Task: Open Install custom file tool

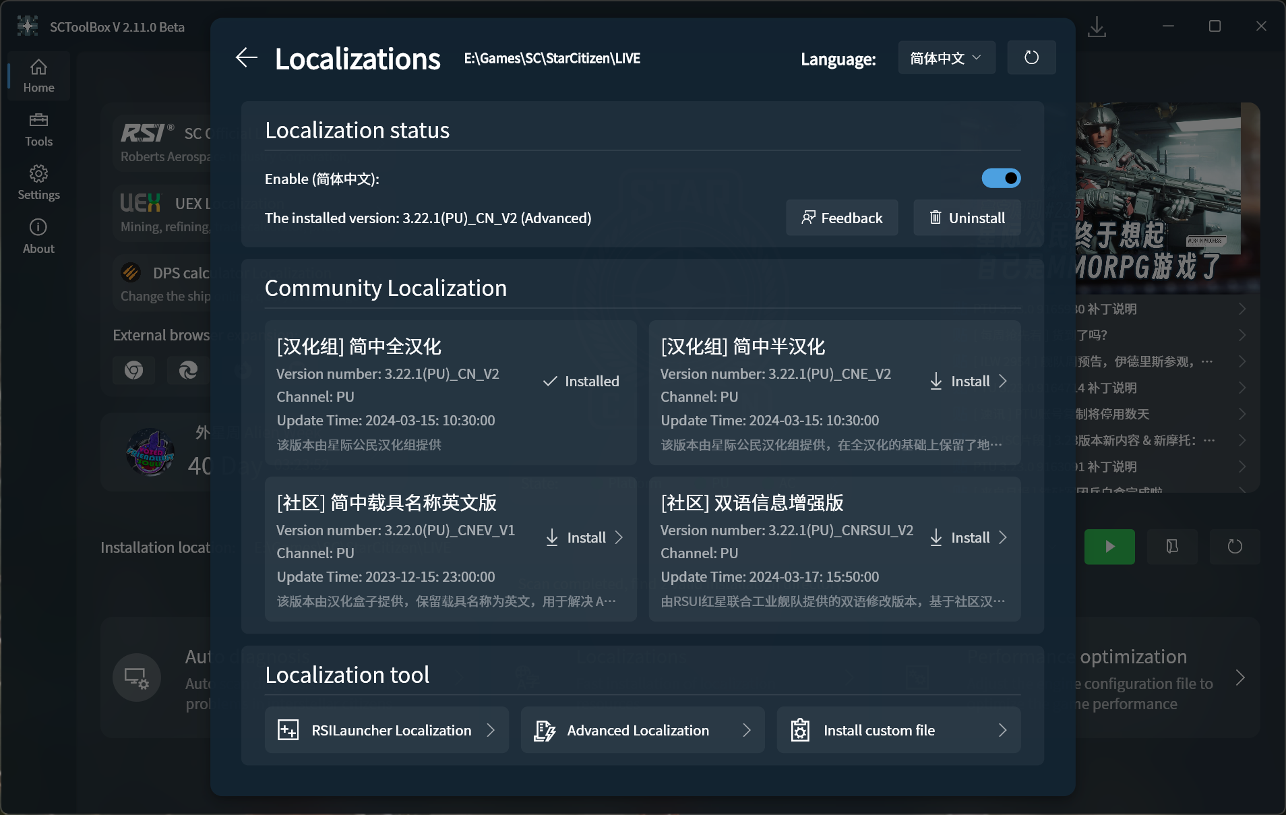Action: (x=898, y=730)
